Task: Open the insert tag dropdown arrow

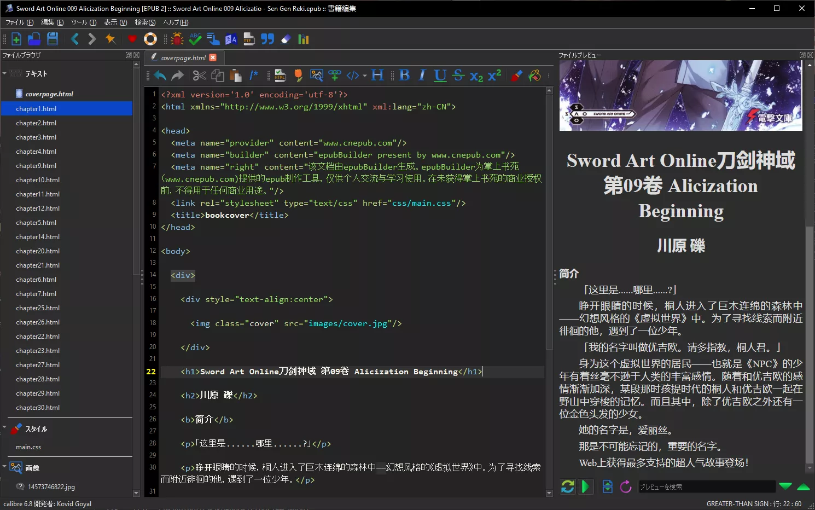Action: (365, 76)
